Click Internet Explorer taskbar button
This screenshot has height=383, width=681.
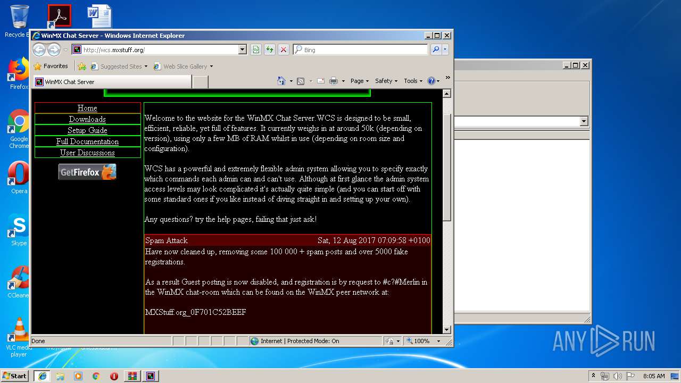pyautogui.click(x=41, y=376)
